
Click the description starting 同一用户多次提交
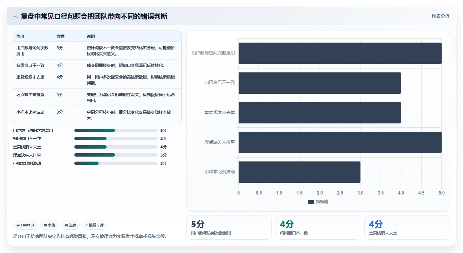pyautogui.click(x=131, y=80)
